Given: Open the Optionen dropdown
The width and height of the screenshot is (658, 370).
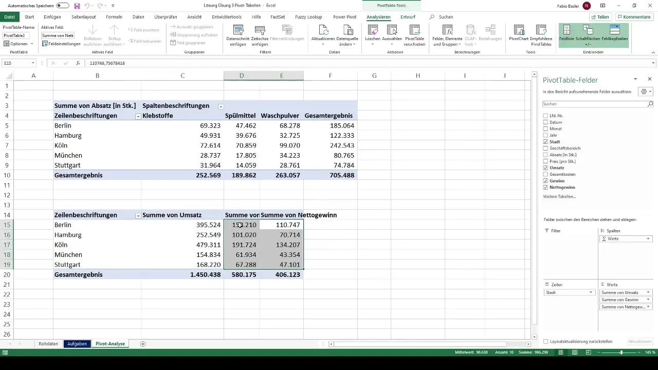Looking at the screenshot, I should [19, 44].
